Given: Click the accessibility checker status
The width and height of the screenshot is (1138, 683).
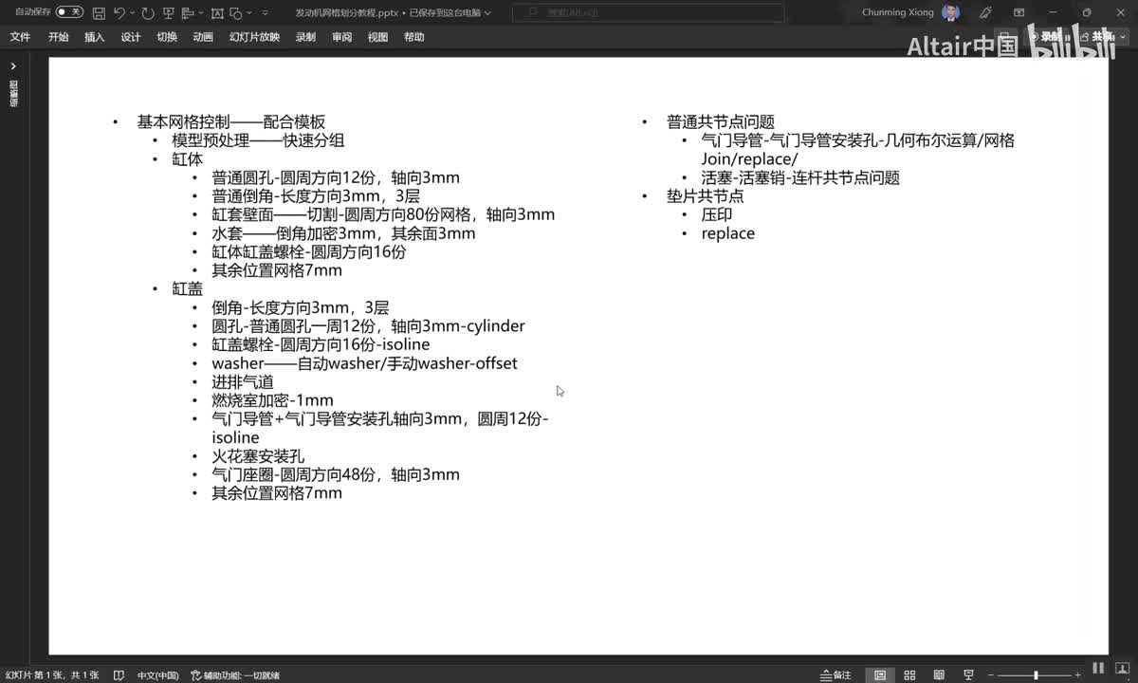Looking at the screenshot, I should 235,675.
